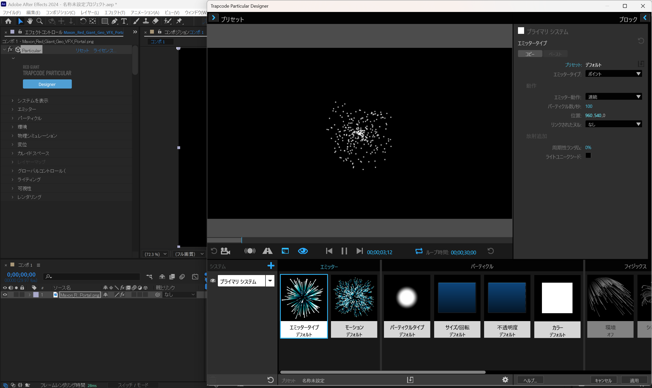Click the ヘルプ... button

pyautogui.click(x=530, y=380)
